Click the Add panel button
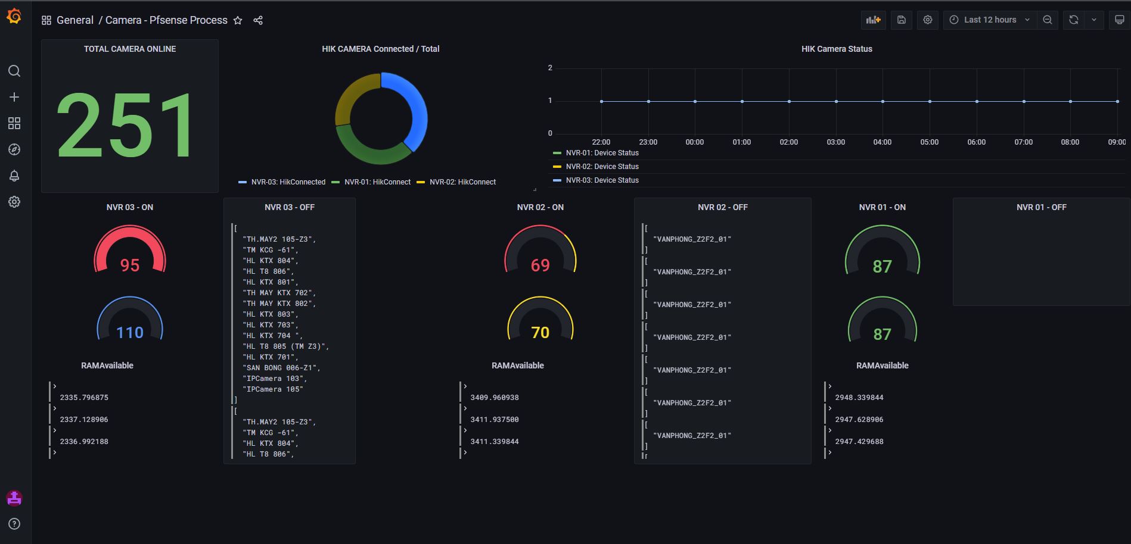The height and width of the screenshot is (544, 1131). point(873,20)
